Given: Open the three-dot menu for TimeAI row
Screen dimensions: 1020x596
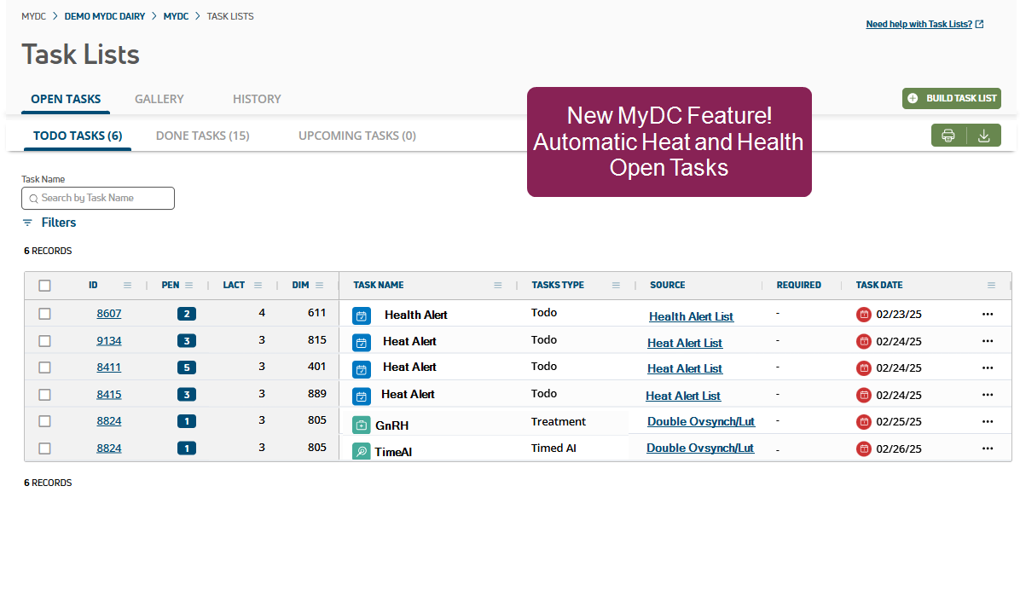Looking at the screenshot, I should 988,448.
